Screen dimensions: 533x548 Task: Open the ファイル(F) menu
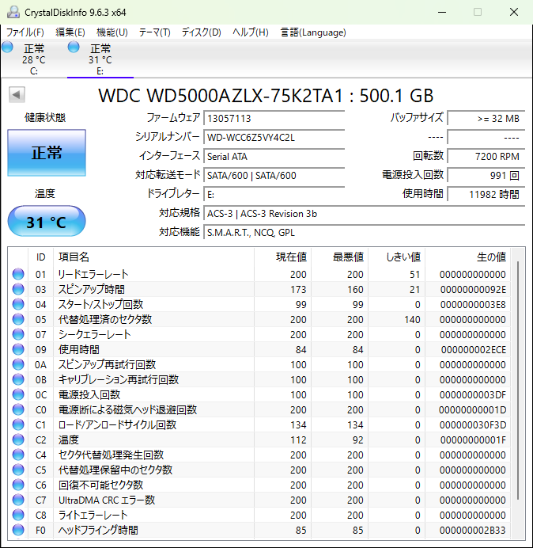click(x=25, y=32)
